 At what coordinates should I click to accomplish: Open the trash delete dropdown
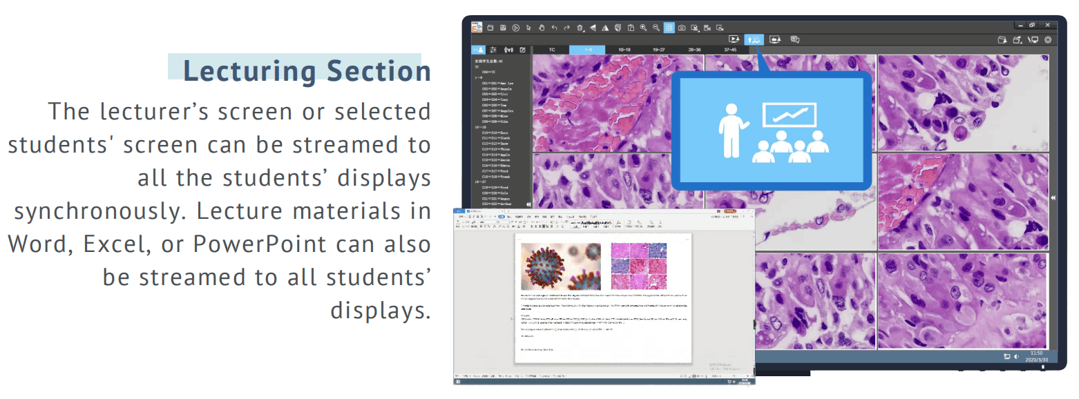(x=581, y=28)
